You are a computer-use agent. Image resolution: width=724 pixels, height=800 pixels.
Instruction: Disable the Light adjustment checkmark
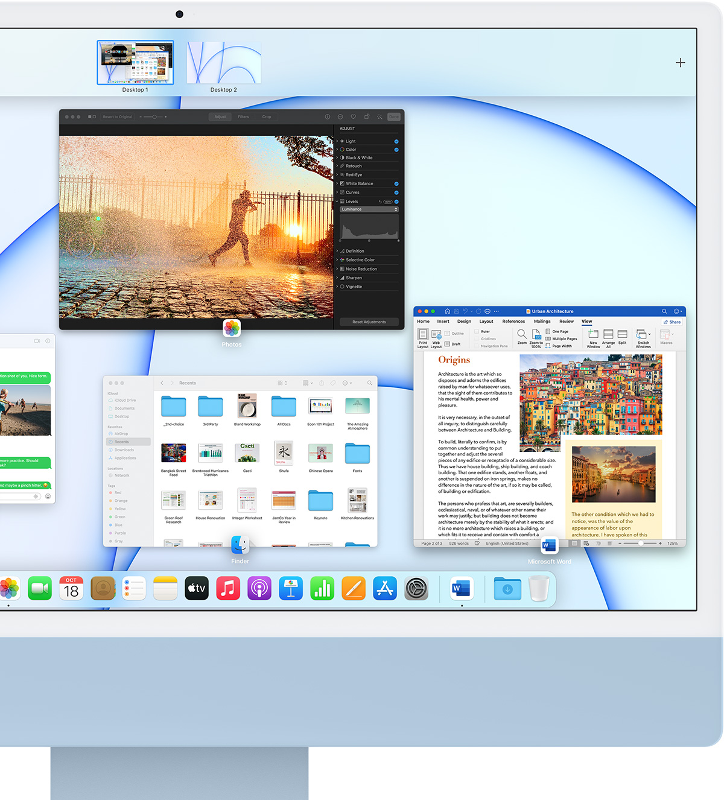396,141
